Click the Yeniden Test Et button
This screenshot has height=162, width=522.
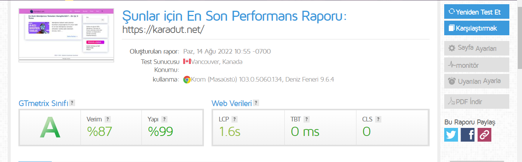(x=477, y=12)
